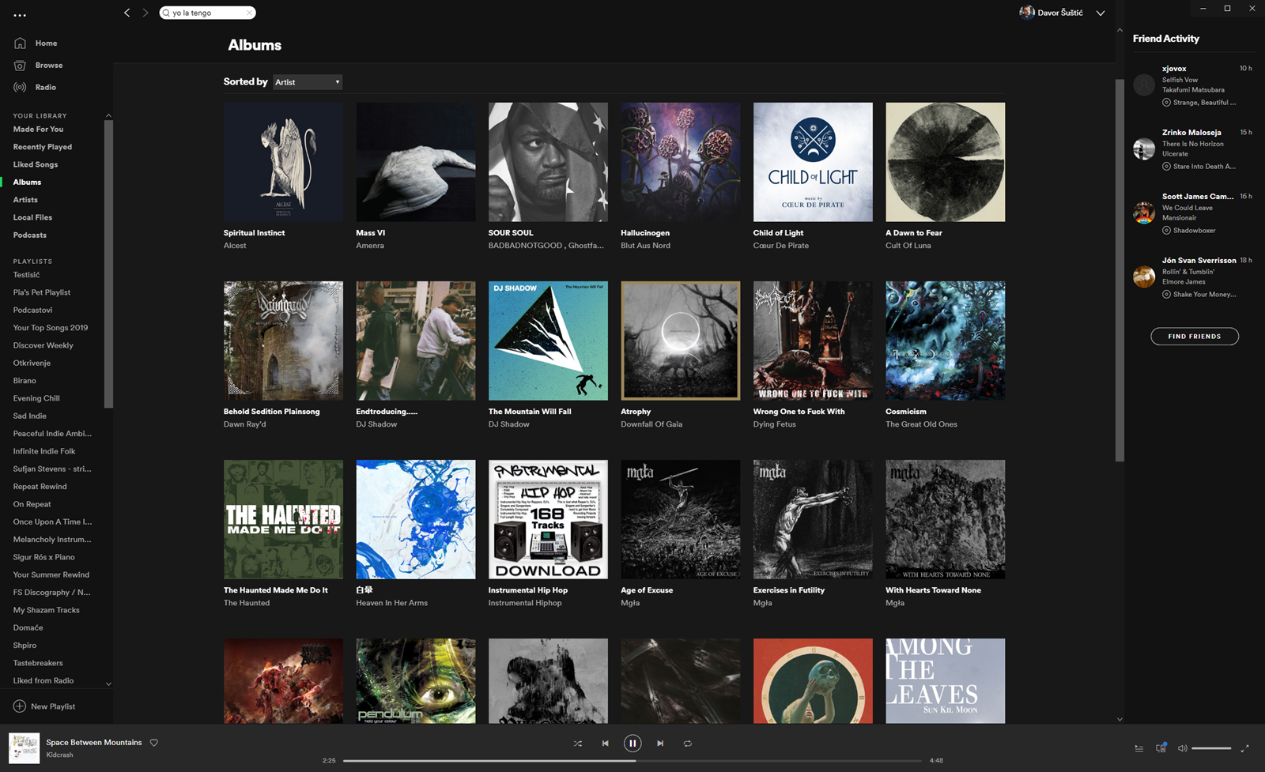Open Instrumental Hip Hop album cover
This screenshot has height=772, width=1265.
point(548,519)
